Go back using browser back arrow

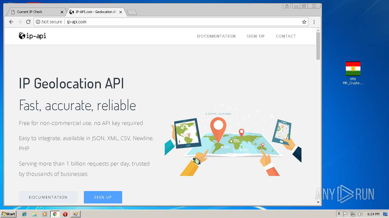click(x=11, y=22)
